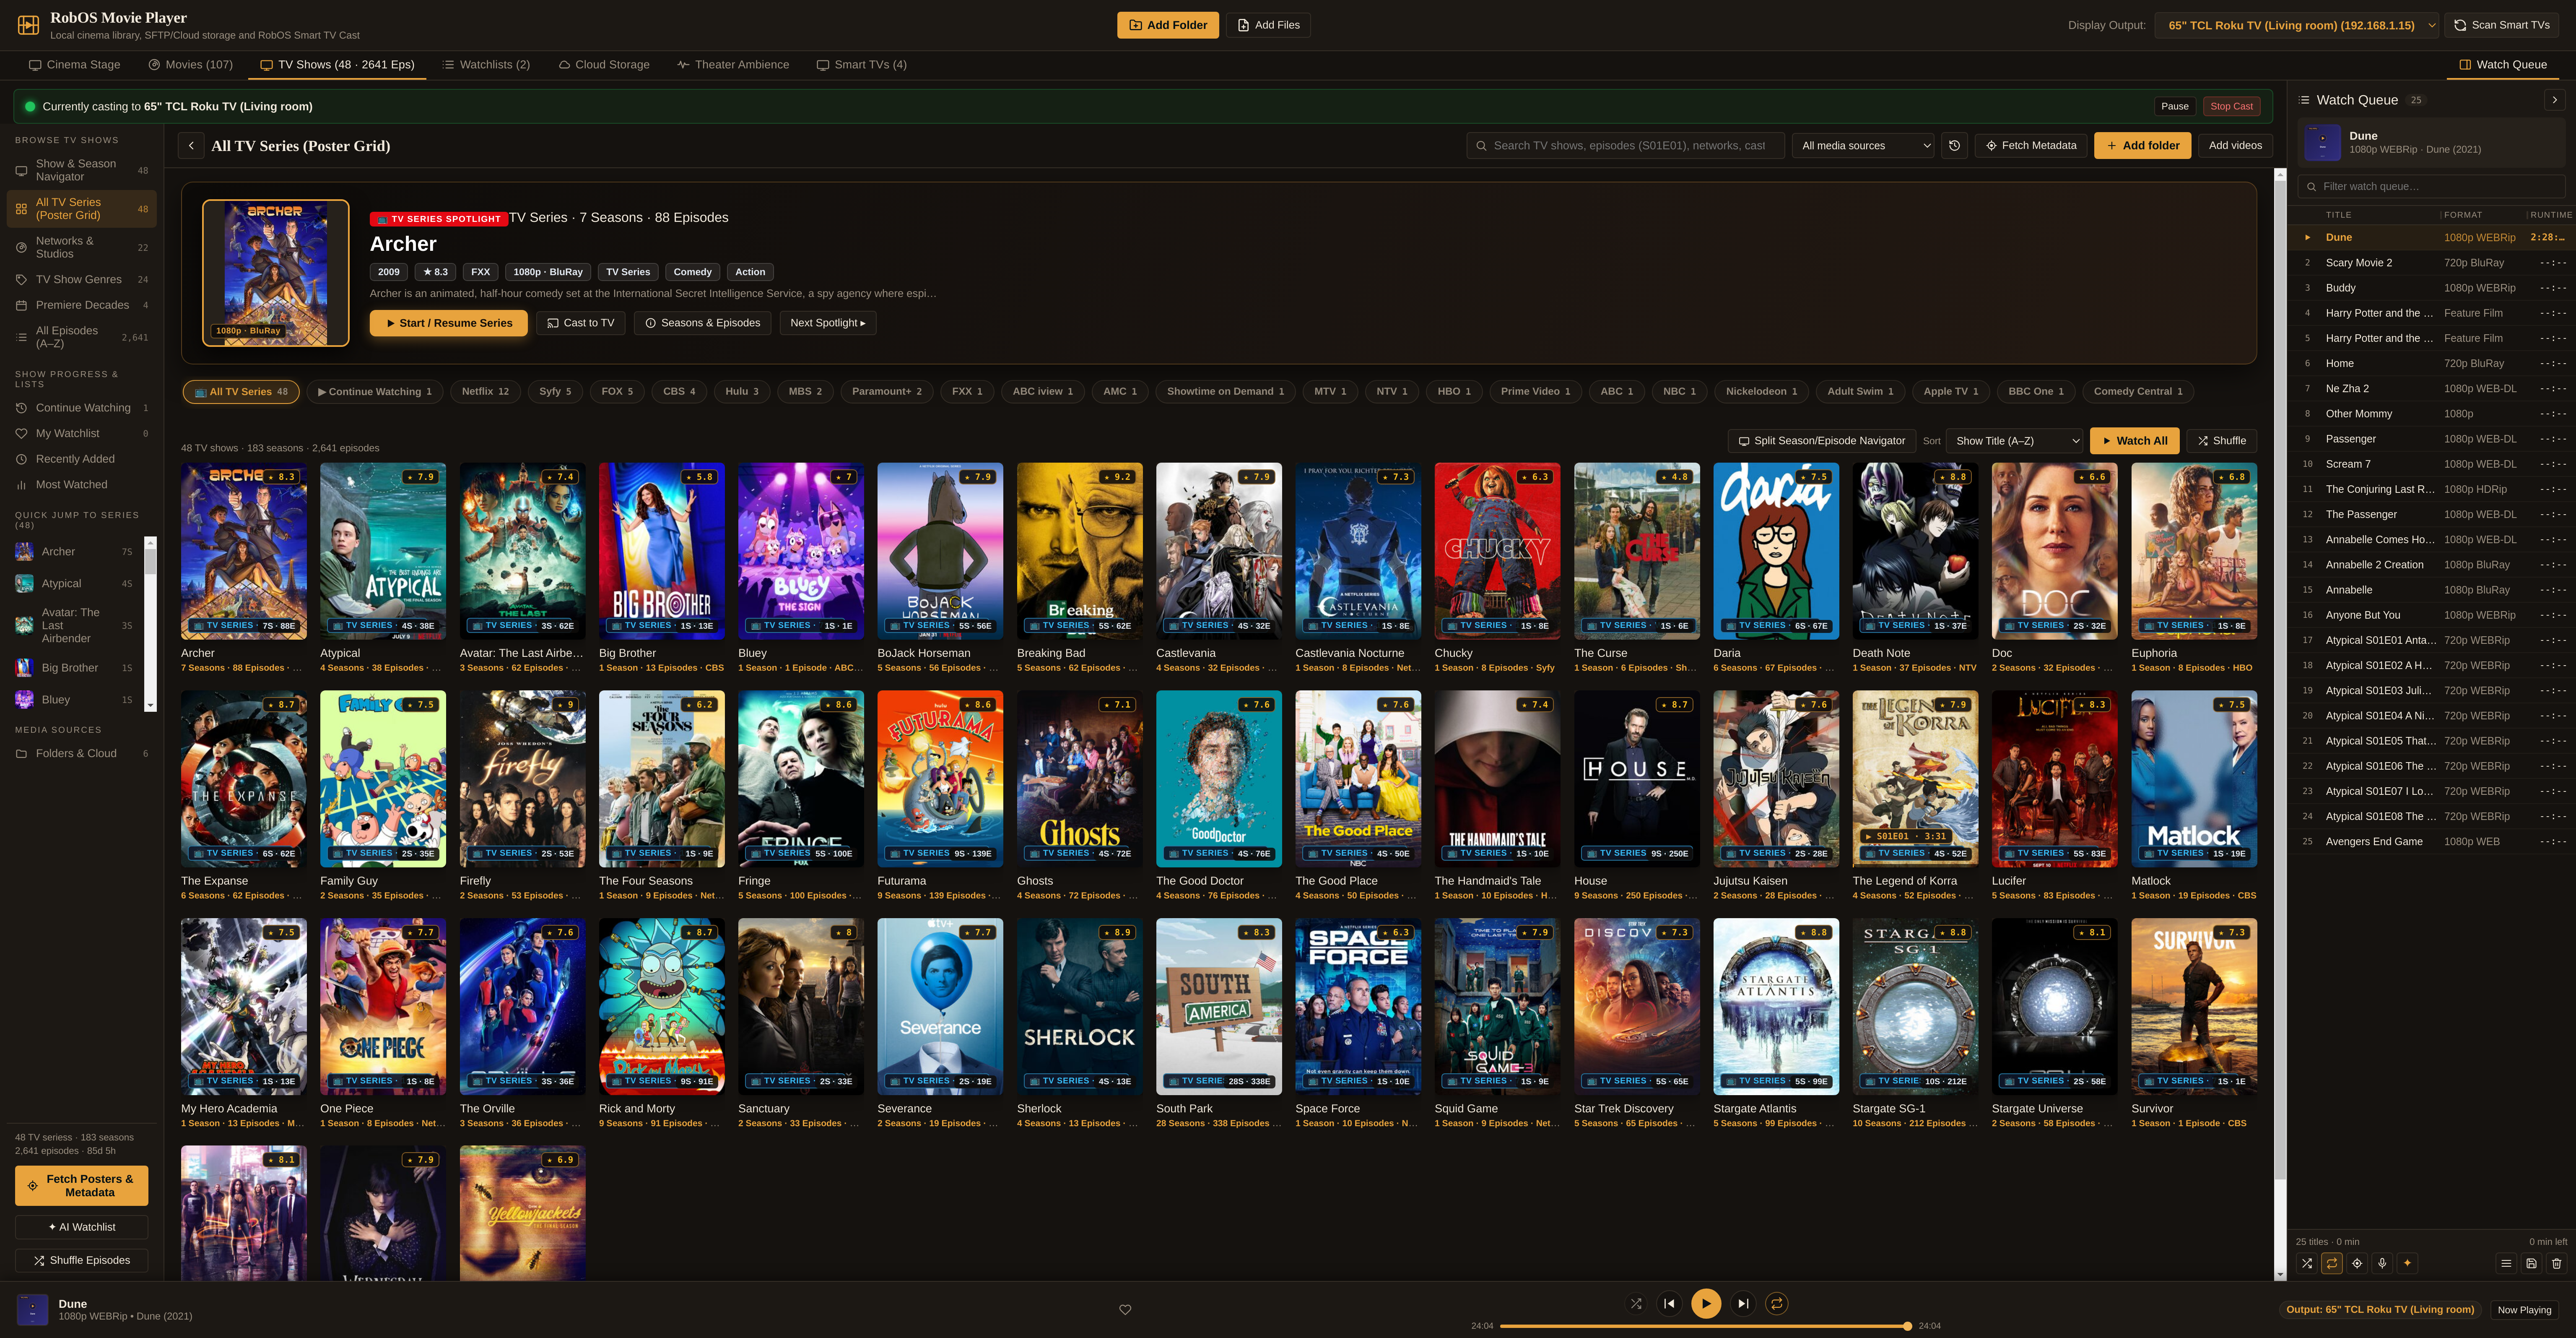
Task: Switch to Movies (107) tab
Action: [191, 64]
